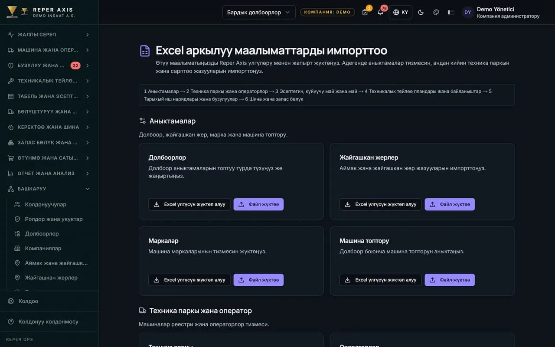Click the DY user avatar
This screenshot has width=555, height=347.
pos(467,12)
